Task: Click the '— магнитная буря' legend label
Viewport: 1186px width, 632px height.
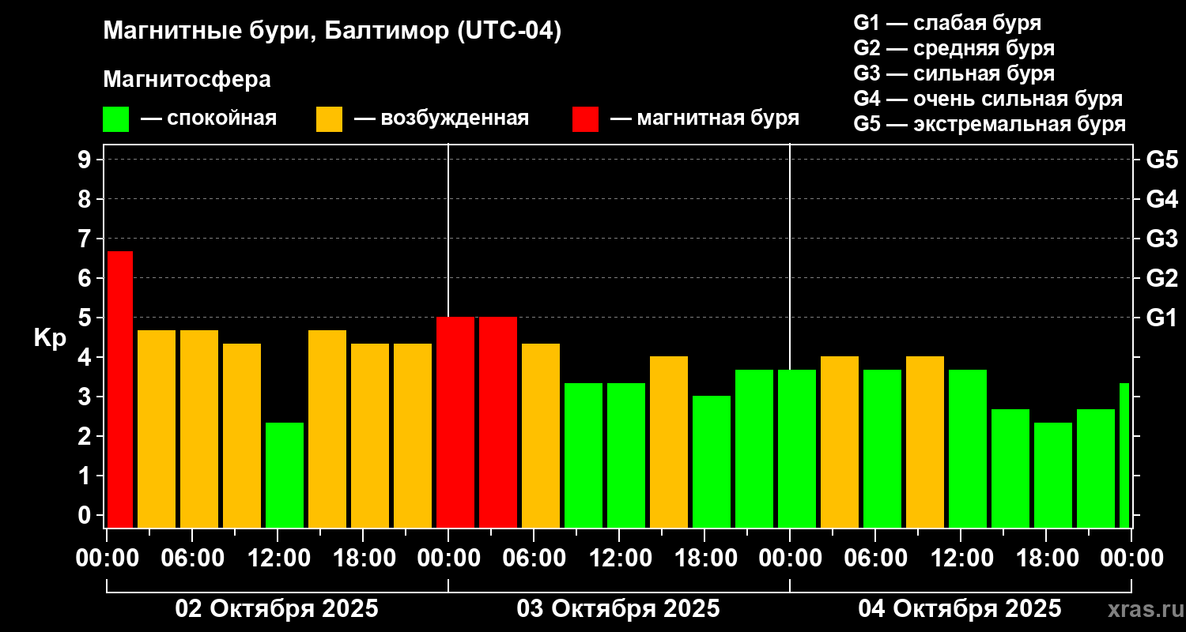Action: (704, 118)
